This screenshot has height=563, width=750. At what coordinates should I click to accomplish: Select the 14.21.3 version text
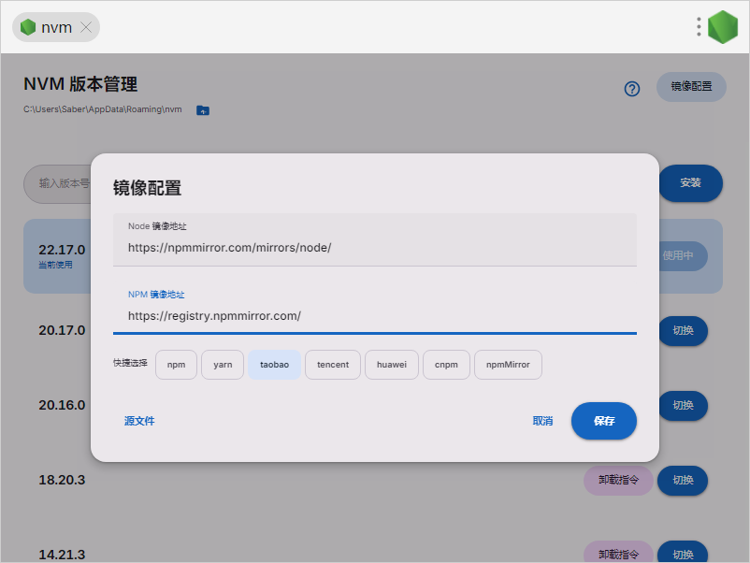62,555
